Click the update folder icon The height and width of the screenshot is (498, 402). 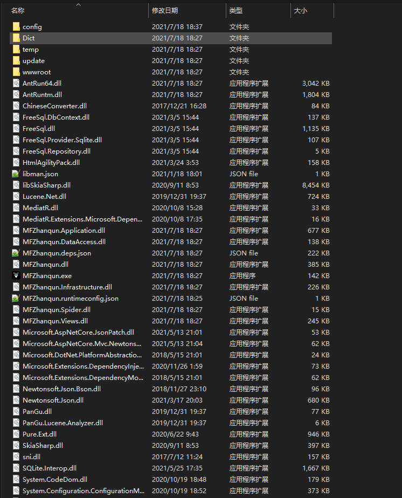pos(16,61)
